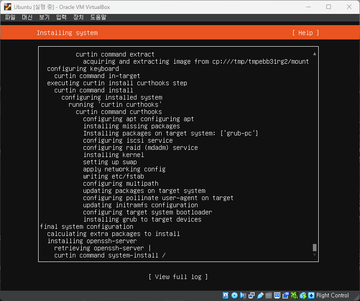The image size is (360, 301).
Task: Click the keyboard capture arrow icon
Action: 312,295
